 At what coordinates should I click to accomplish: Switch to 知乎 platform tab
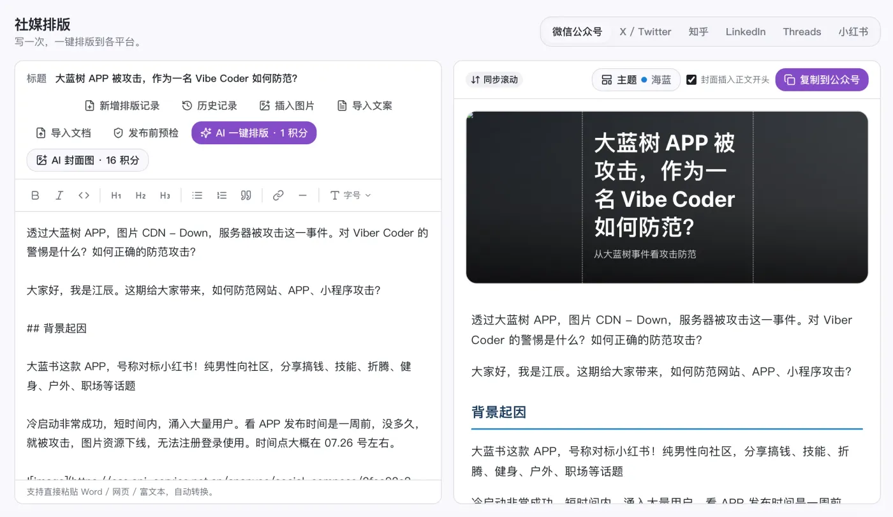(698, 32)
